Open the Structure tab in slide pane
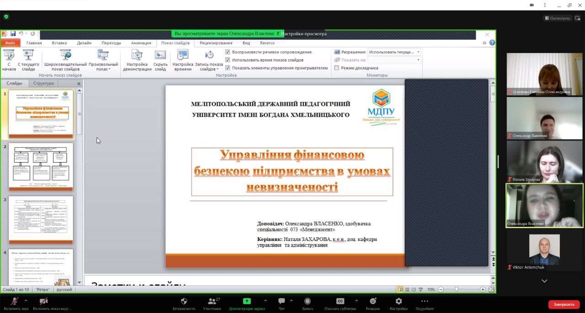 click(x=43, y=83)
